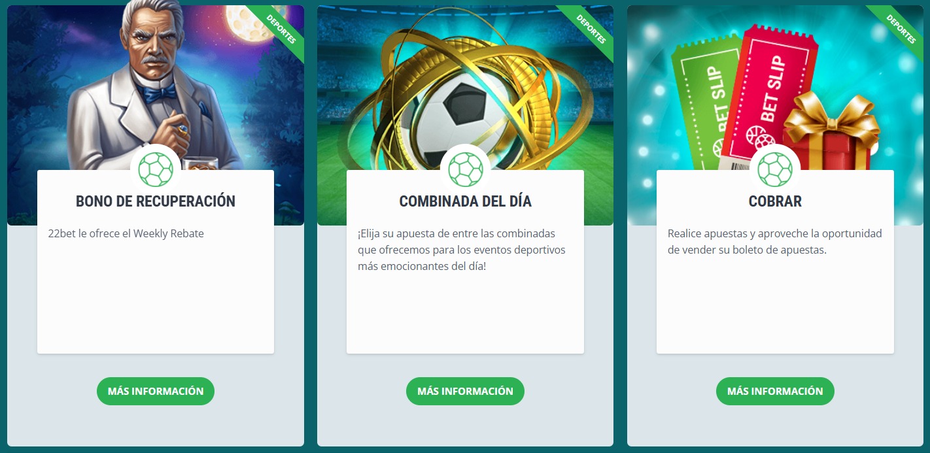Click soccer ball icon on Cobrar card
Image resolution: width=930 pixels, height=453 pixels.
(775, 169)
